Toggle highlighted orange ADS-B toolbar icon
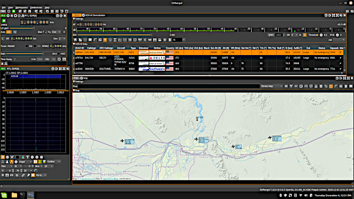Image resolution: width=354 pixels, height=199 pixels. (x=105, y=40)
